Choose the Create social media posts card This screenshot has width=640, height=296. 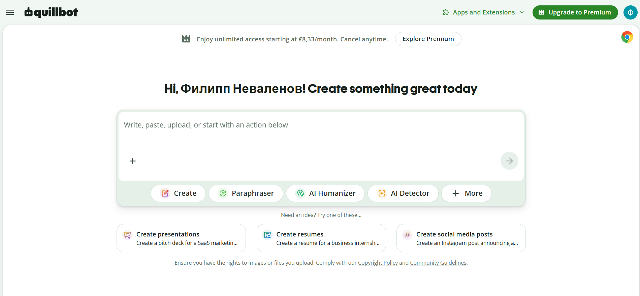point(461,238)
